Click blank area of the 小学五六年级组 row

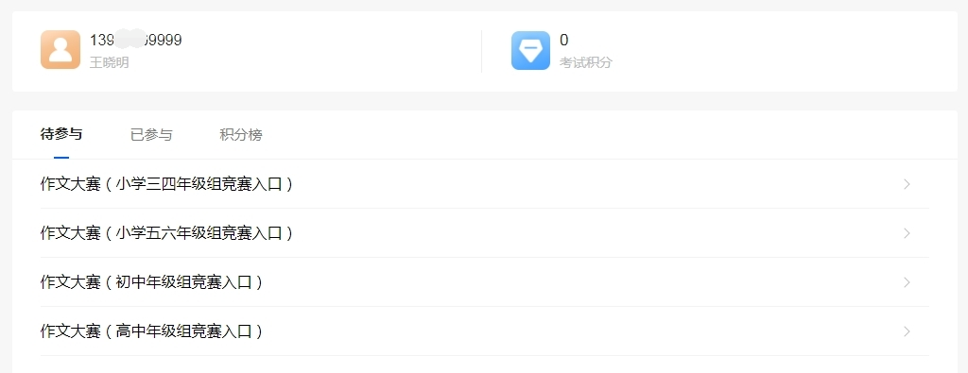[x=593, y=233]
